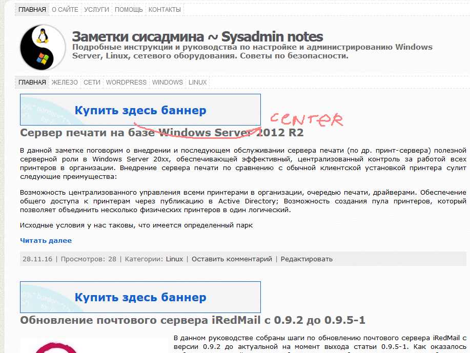Click the site tagline starting with Подробные инструкции
470x353 pixels.
point(252,52)
